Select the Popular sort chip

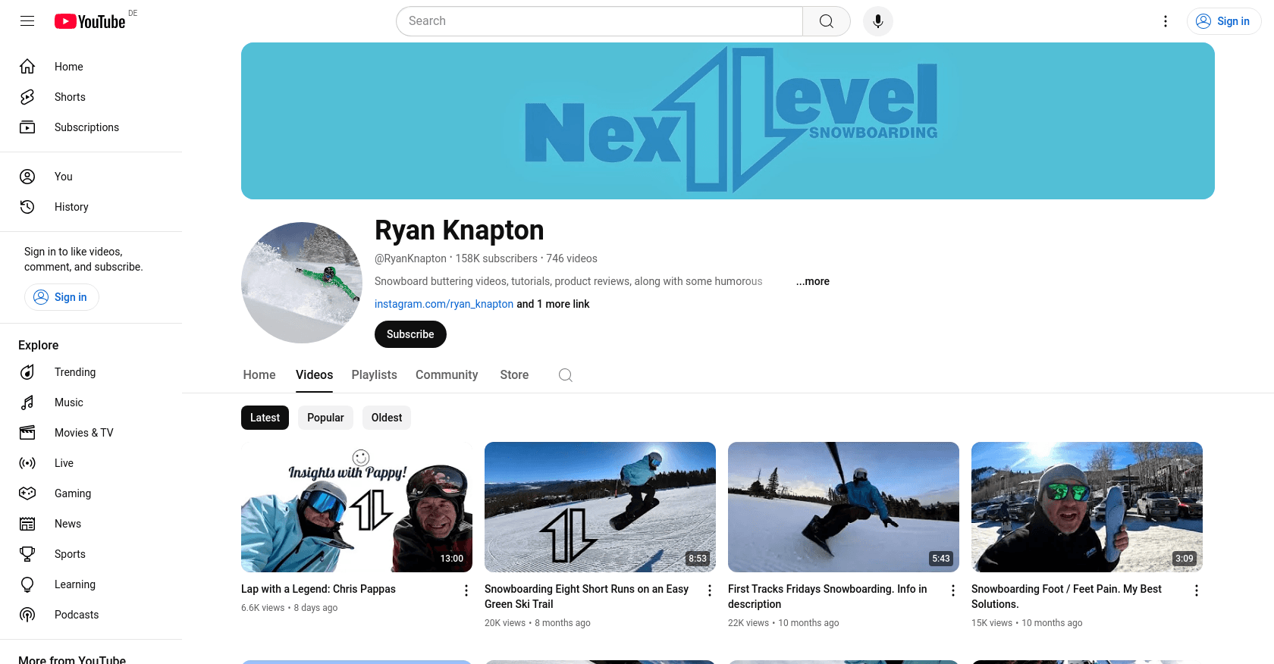tap(325, 418)
